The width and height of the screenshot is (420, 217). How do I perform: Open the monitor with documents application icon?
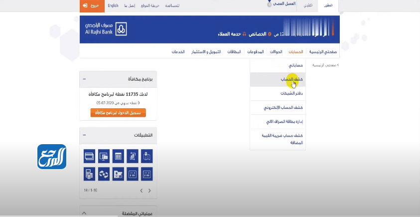coord(104,156)
